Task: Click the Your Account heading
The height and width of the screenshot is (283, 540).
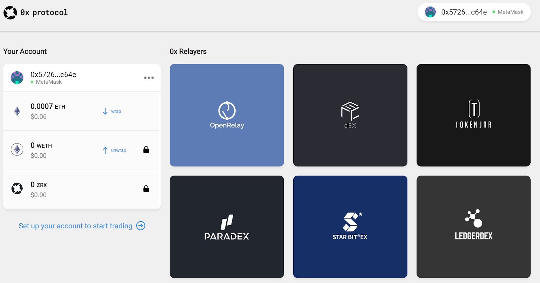Action: pyautogui.click(x=25, y=51)
